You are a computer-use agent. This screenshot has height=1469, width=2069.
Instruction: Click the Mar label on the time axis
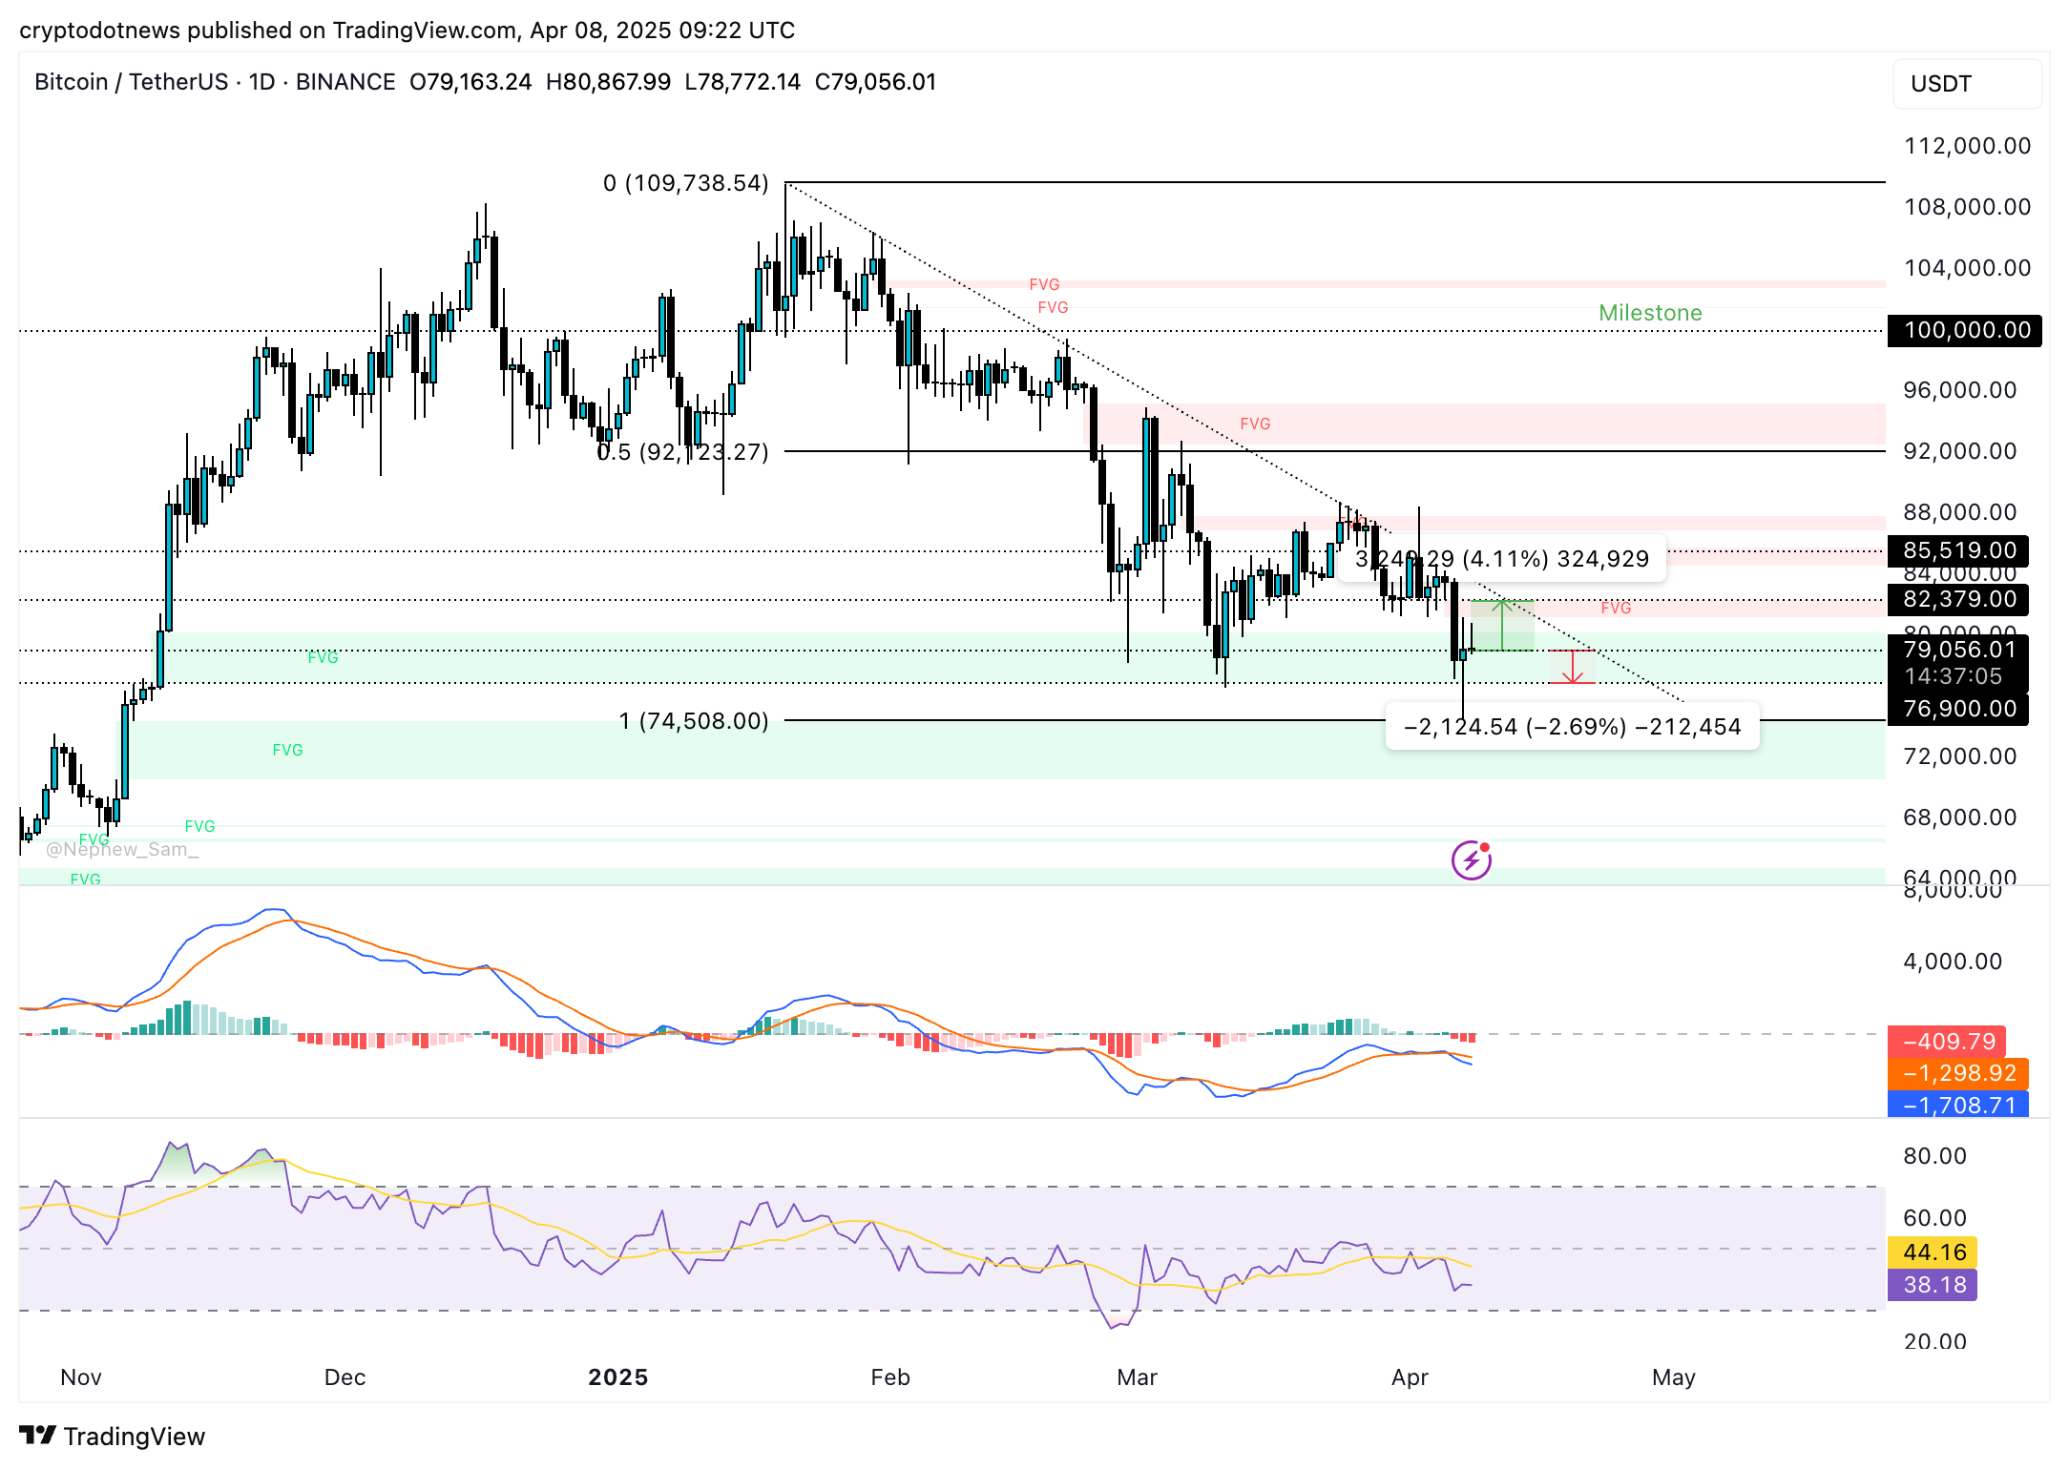pos(1137,1377)
